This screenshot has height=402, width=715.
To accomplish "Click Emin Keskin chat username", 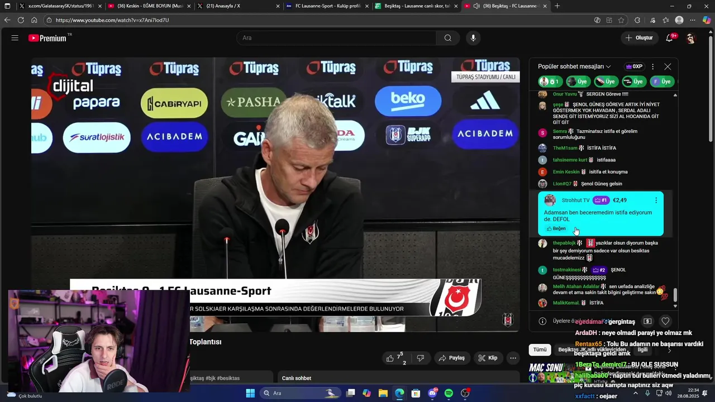I will tap(566, 172).
